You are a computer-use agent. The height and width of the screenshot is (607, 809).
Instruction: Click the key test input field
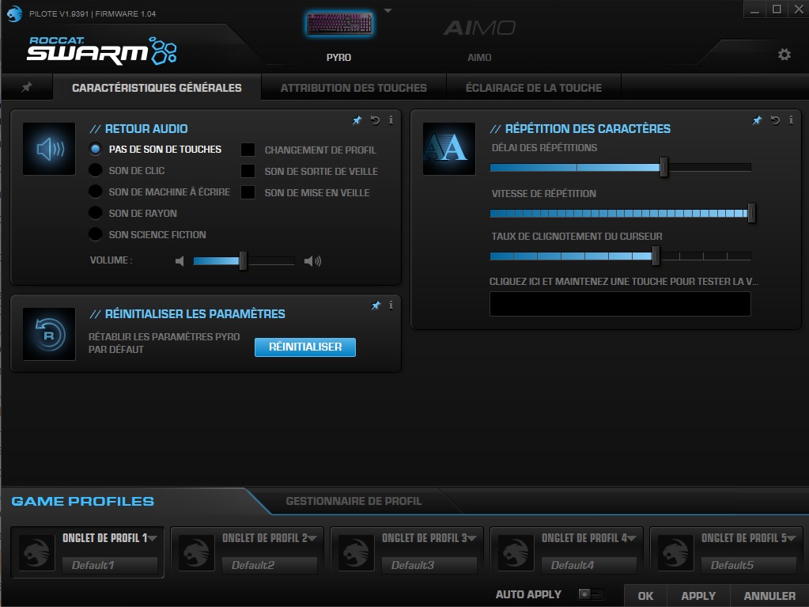619,303
